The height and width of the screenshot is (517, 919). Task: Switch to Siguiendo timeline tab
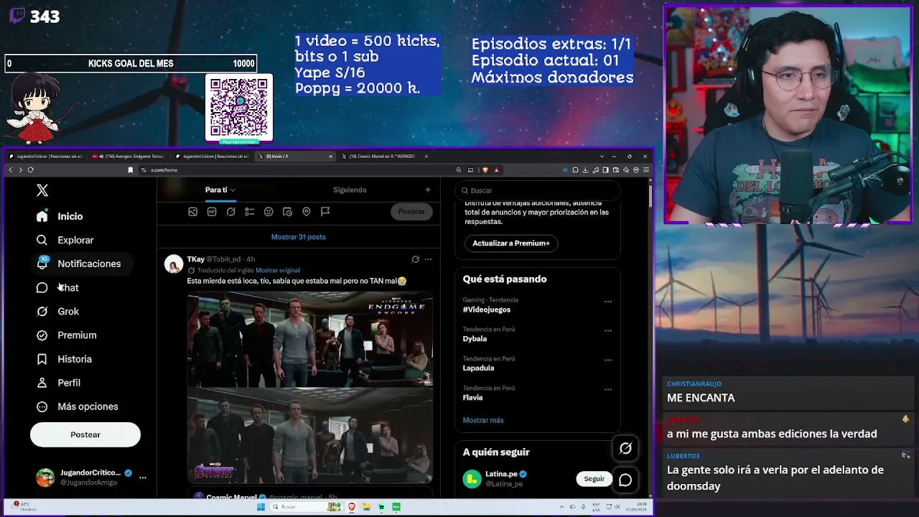pos(350,190)
